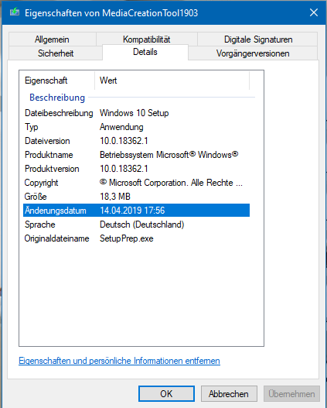The height and width of the screenshot is (408, 327).
Task: Select the Sprache property label
Action: coord(39,225)
